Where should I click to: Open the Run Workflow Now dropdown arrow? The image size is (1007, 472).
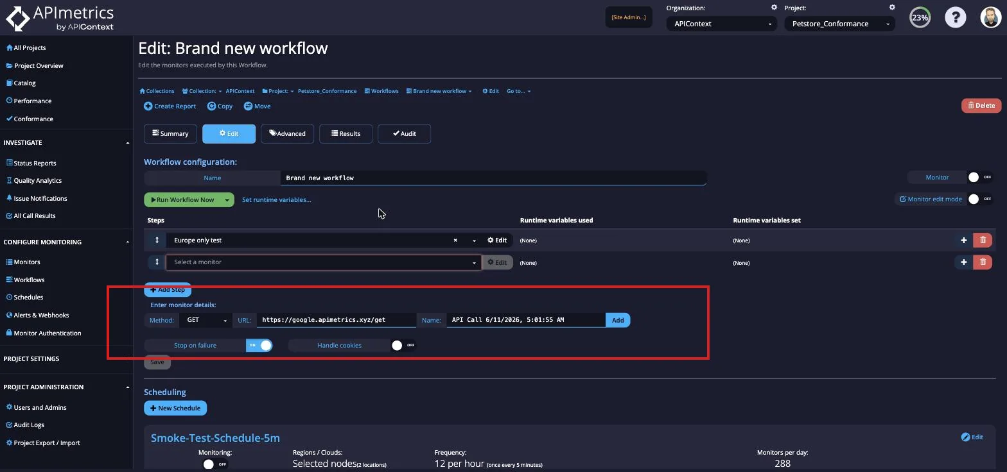(x=227, y=200)
